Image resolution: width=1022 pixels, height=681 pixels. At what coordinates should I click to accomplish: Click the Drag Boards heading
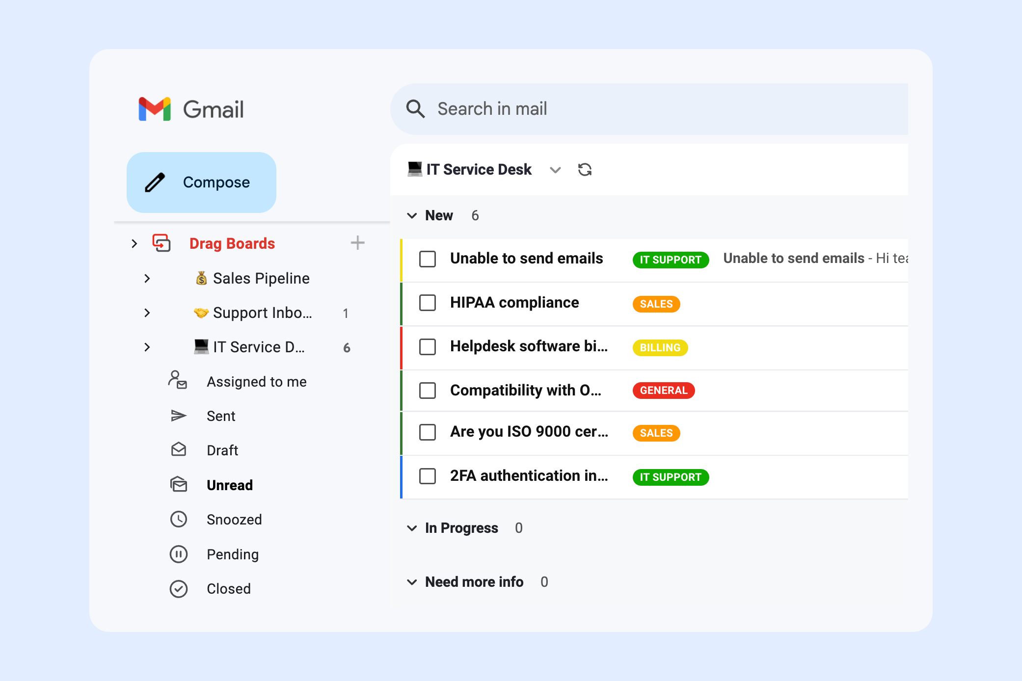click(x=232, y=243)
